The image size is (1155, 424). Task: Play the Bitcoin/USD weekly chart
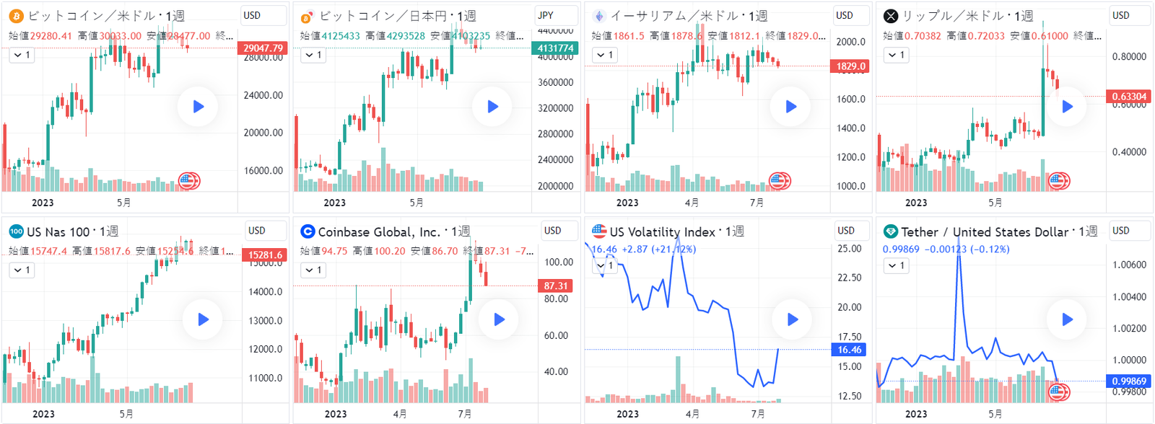pos(198,107)
